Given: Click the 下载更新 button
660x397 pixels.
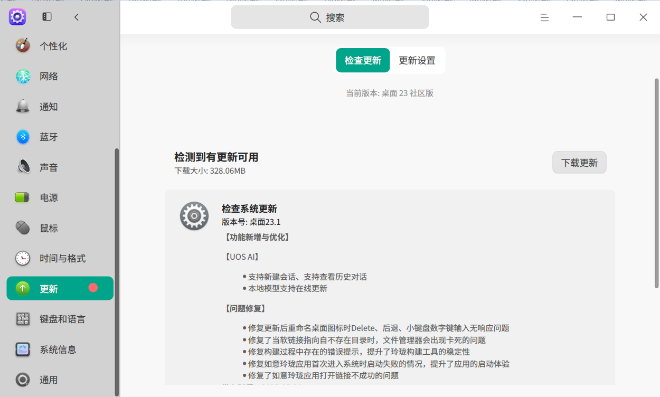Looking at the screenshot, I should tap(579, 163).
